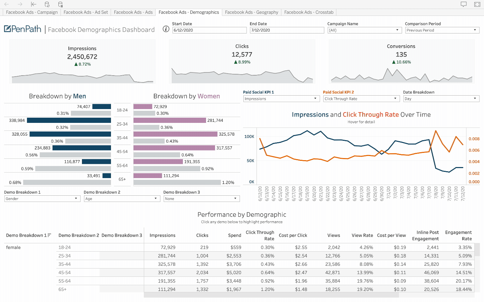Click the Breakdown by Women heading

pos(187,96)
